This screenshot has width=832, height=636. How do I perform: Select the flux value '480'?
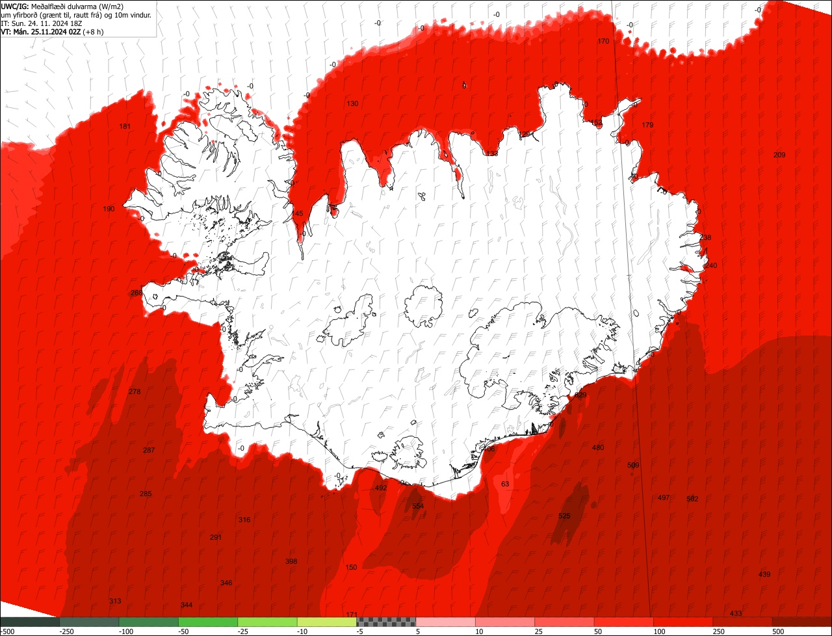(598, 447)
